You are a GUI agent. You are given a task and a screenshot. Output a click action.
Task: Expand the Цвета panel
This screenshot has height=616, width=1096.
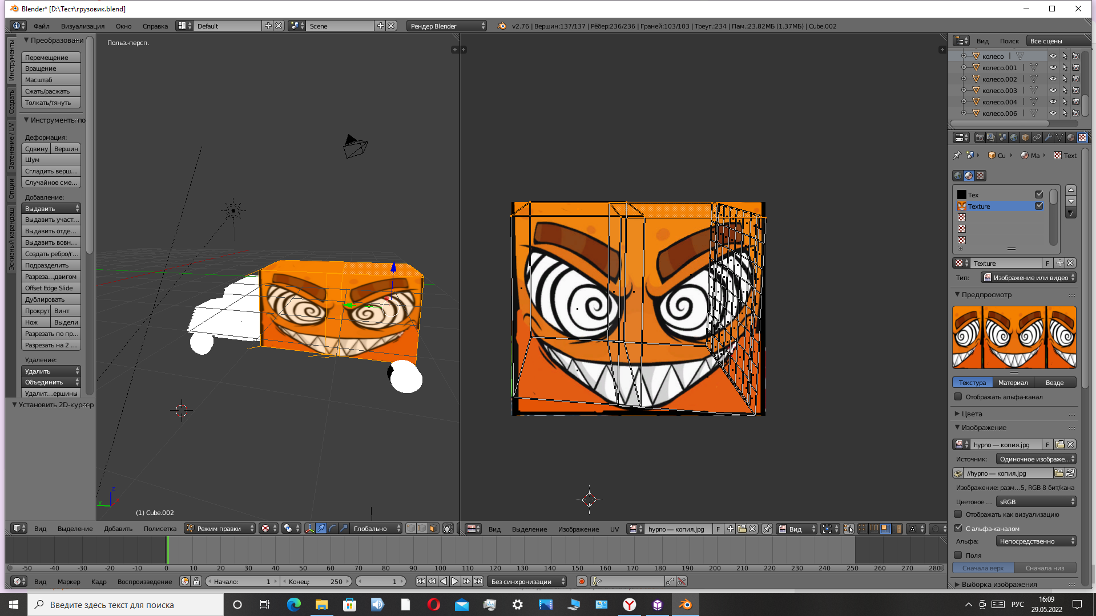click(971, 414)
